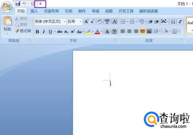This screenshot has height=135, width=193.
Task: Click the 粘贴 paste button
Action: click(7, 25)
